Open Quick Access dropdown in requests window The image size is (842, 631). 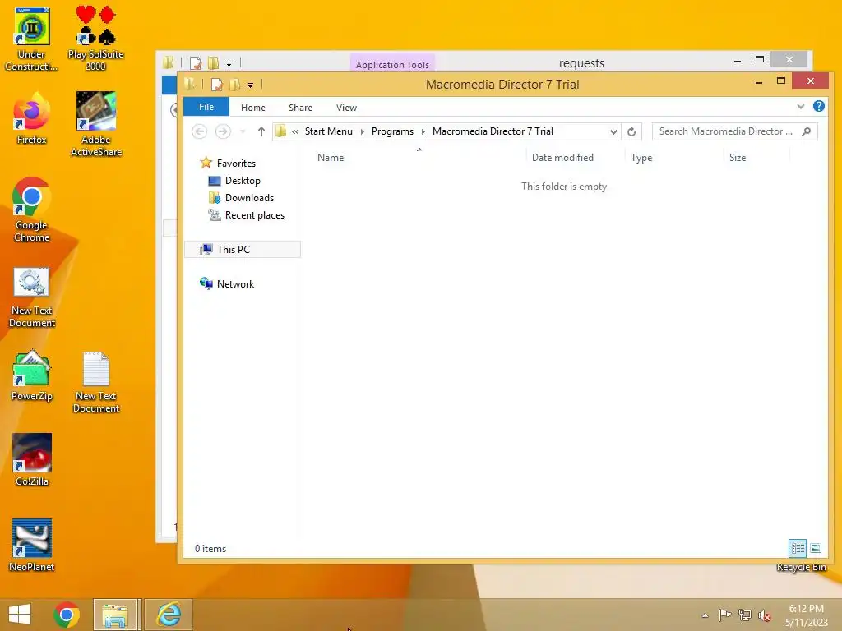click(x=229, y=64)
